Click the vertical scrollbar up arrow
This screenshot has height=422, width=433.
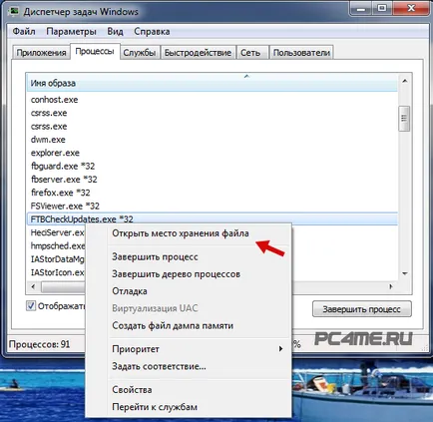405,81
